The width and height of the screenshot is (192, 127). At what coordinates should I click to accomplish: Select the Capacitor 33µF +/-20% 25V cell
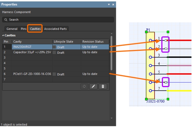32,52
